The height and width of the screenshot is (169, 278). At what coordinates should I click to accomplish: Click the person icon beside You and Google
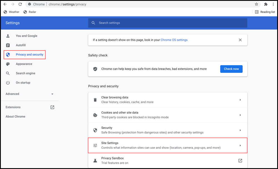pos(8,36)
